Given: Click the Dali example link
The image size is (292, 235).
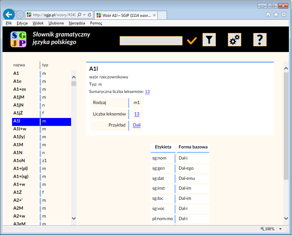Looking at the screenshot, I should (137, 125).
